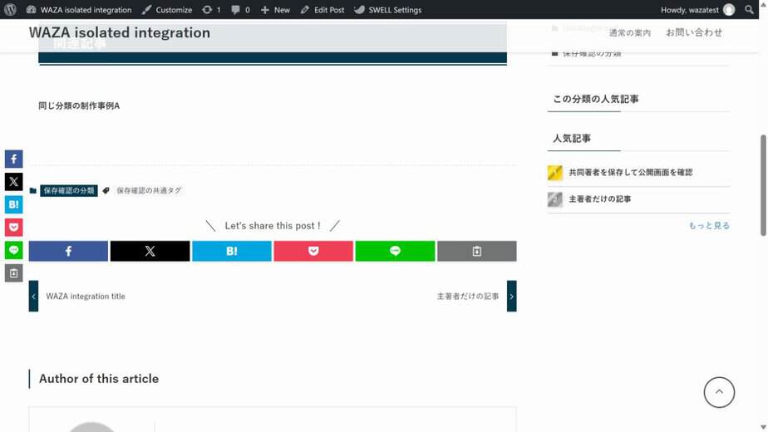The height and width of the screenshot is (432, 768).
Task: Open the updates counter in admin bar
Action: tap(212, 9)
